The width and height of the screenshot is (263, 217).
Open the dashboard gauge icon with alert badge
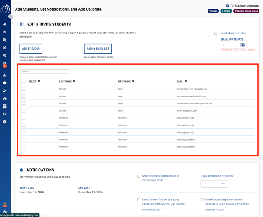pos(4,64)
